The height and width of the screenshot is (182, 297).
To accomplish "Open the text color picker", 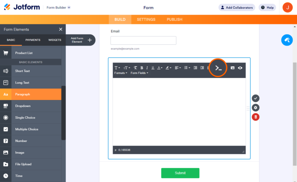I will (x=160, y=68).
